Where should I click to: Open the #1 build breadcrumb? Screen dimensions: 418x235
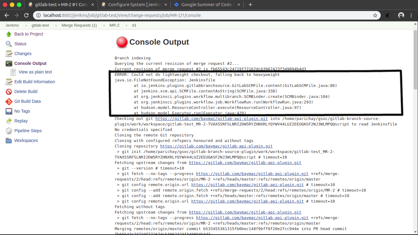(134, 25)
